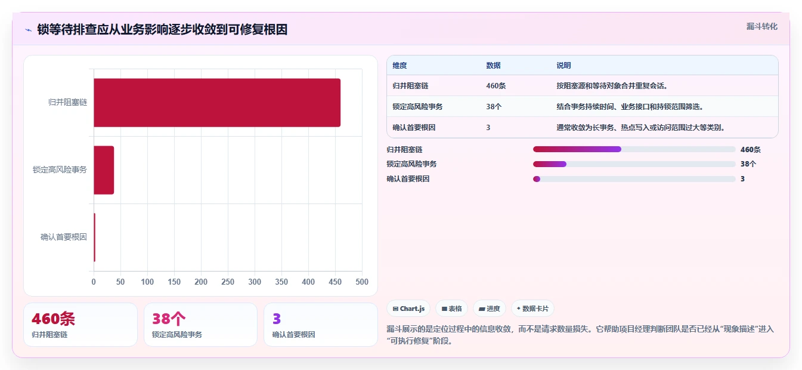802x370 pixels.
Task: Select the 锁定高风险事务 cell in the table
Action: [x=417, y=107]
